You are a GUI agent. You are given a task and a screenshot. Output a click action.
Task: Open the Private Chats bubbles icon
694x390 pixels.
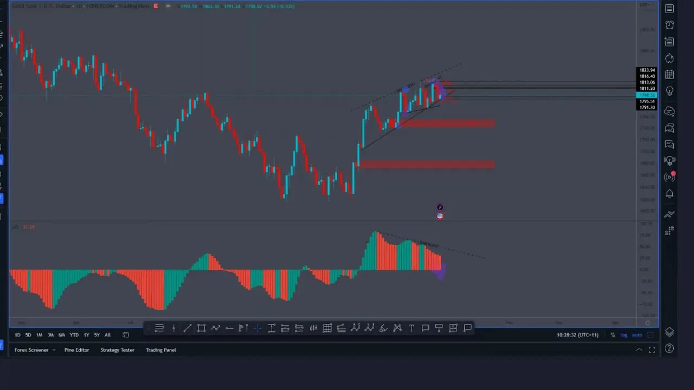[x=670, y=128]
